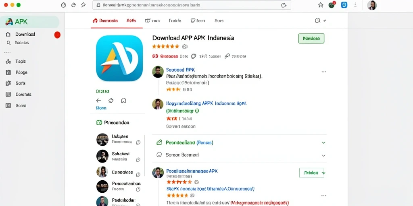413x206 pixels.
Task: Click the red notification dot beside Download
Action: (x=57, y=35)
